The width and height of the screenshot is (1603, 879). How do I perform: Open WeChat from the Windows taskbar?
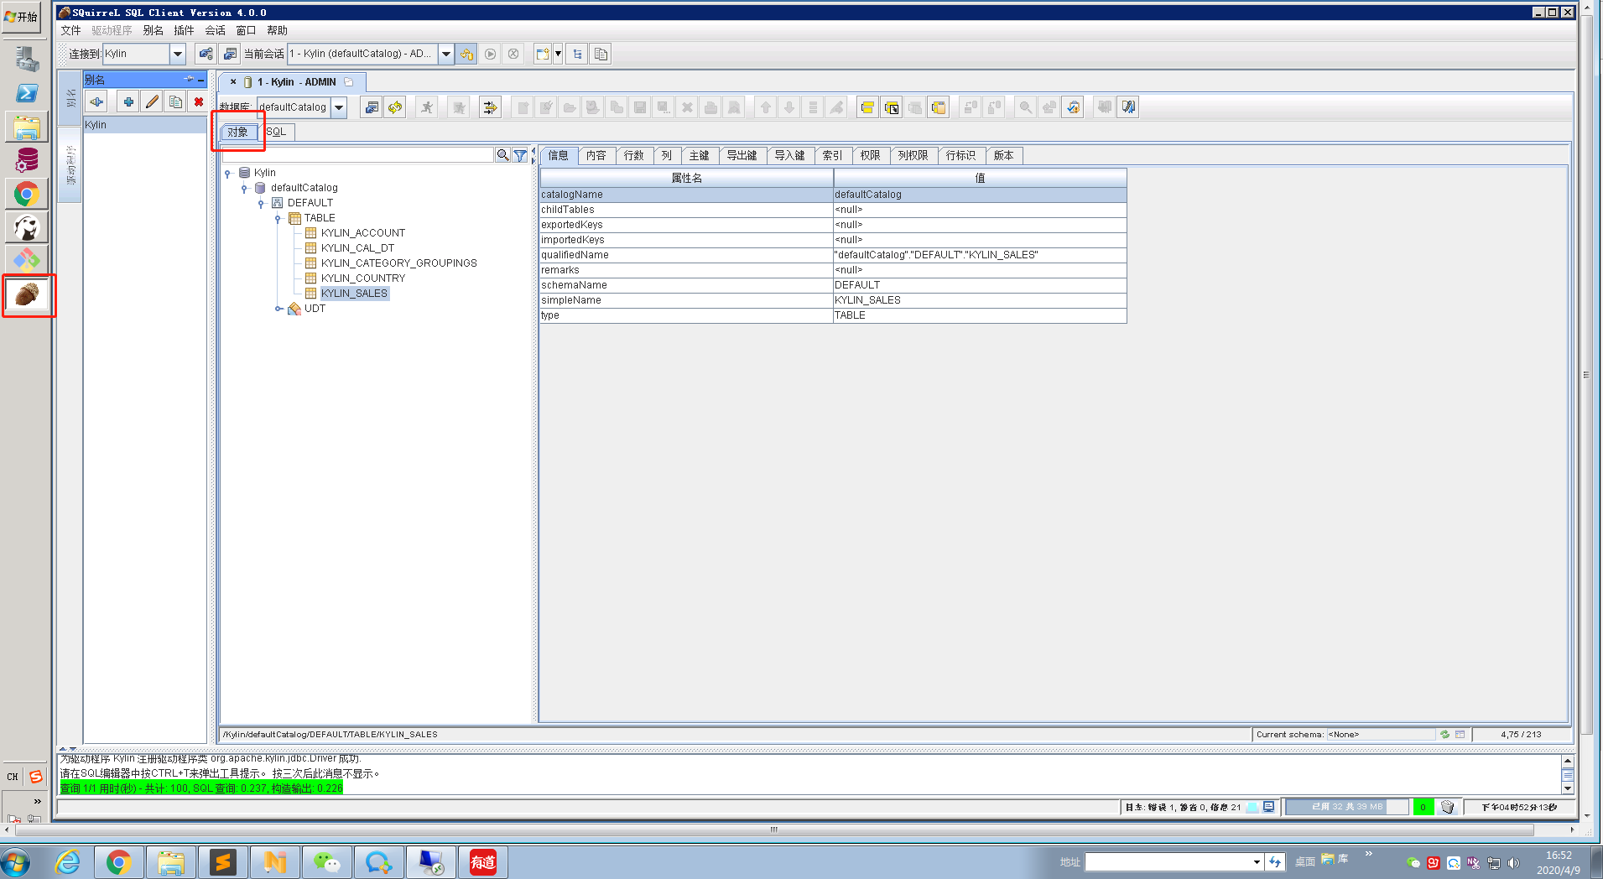326,862
